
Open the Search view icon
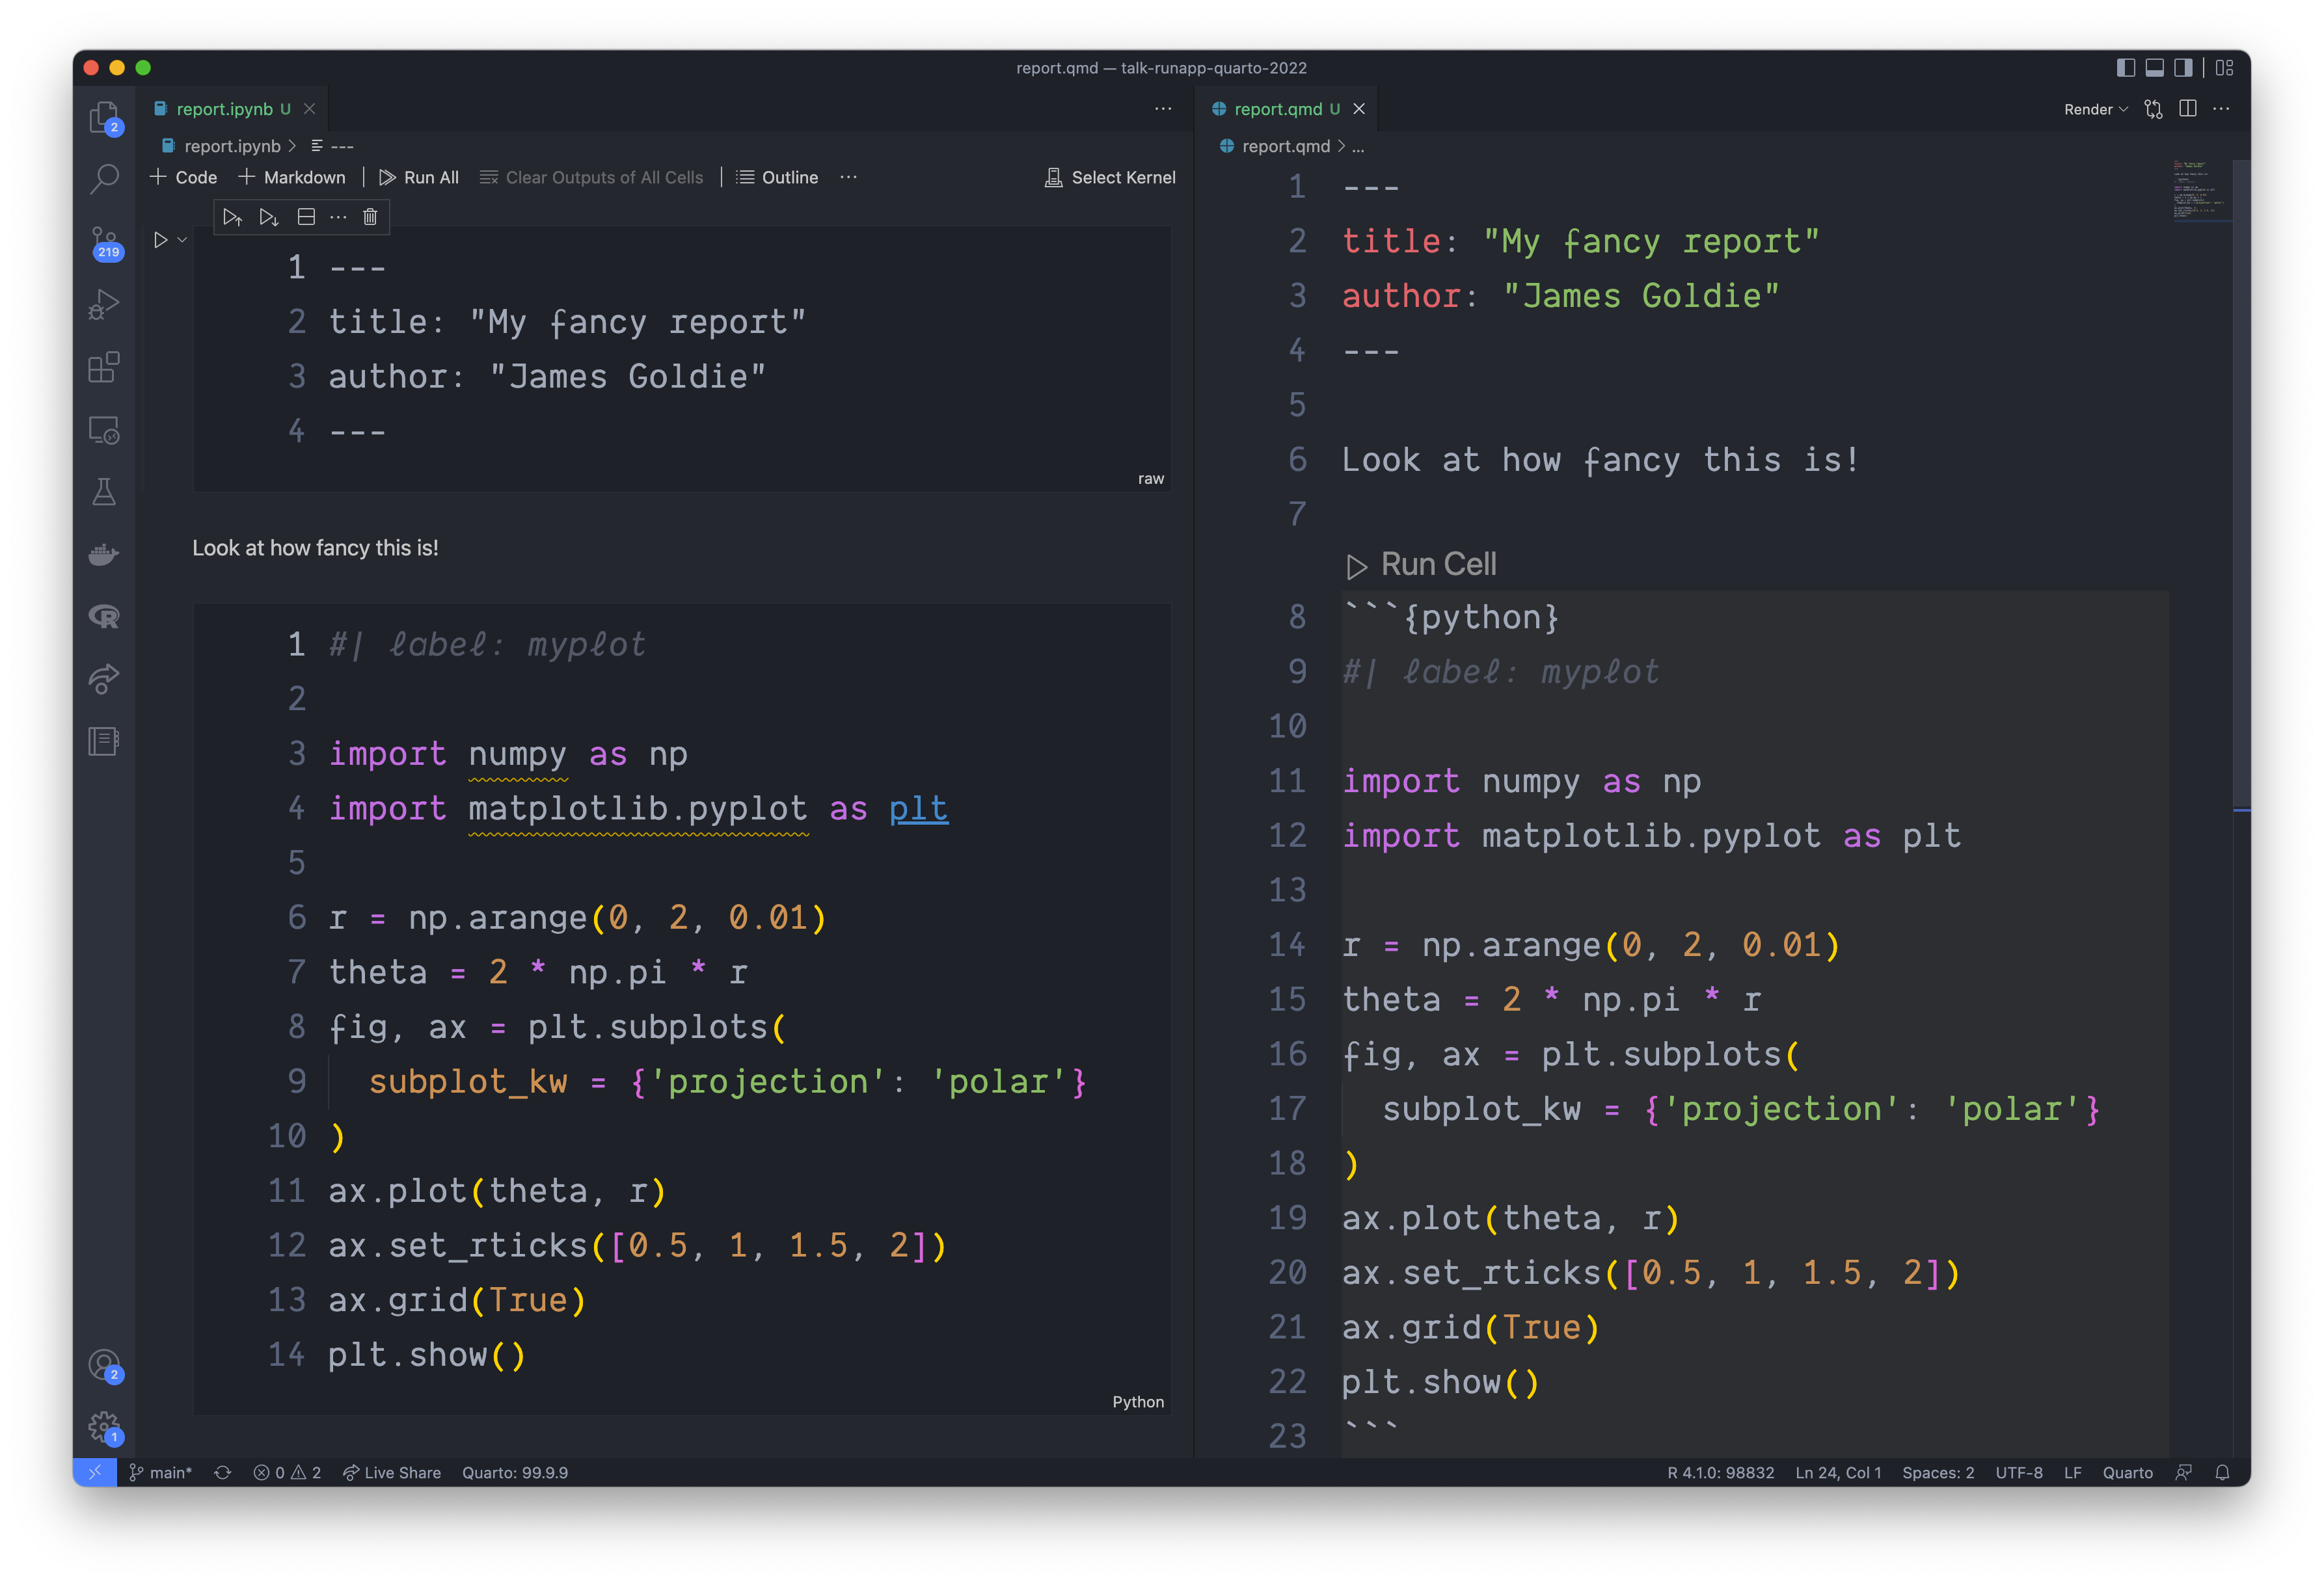[104, 179]
